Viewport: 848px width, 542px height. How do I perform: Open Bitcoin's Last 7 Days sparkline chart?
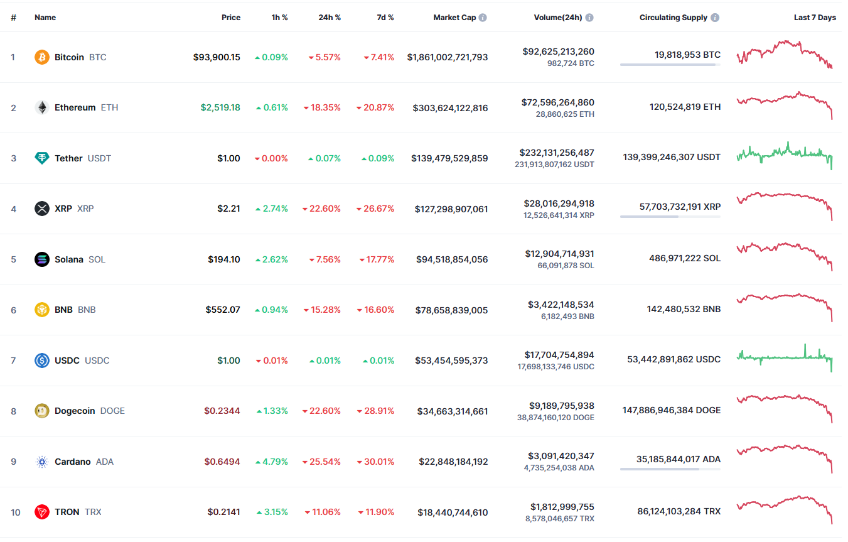[785, 55]
